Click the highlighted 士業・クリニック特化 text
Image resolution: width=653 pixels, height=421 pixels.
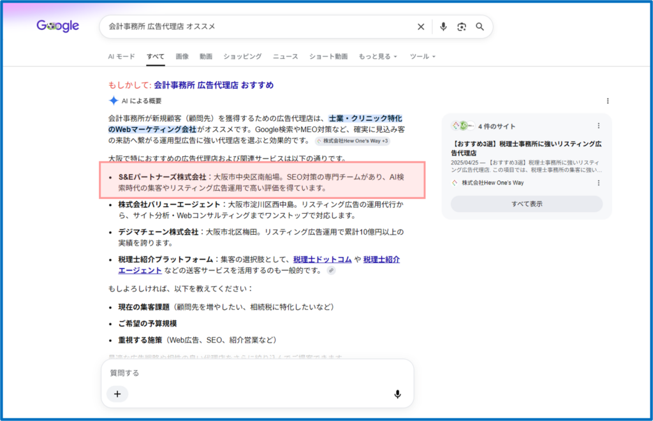click(365, 119)
